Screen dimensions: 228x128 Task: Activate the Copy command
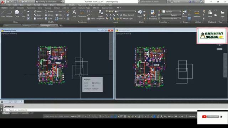37,15
